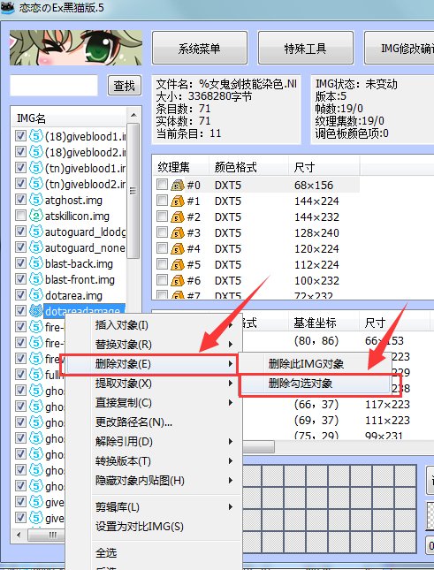Expand the 插入对象(I) submenu
434x570 pixels.
[231, 325]
